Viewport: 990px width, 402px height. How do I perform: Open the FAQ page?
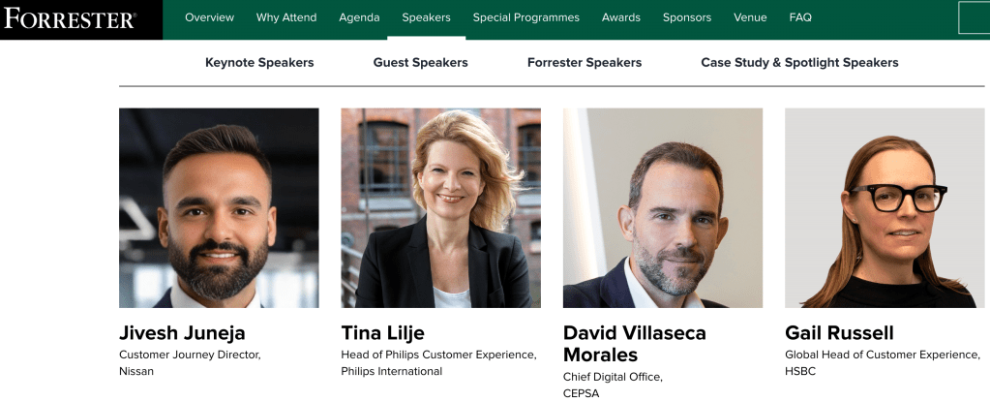(800, 17)
